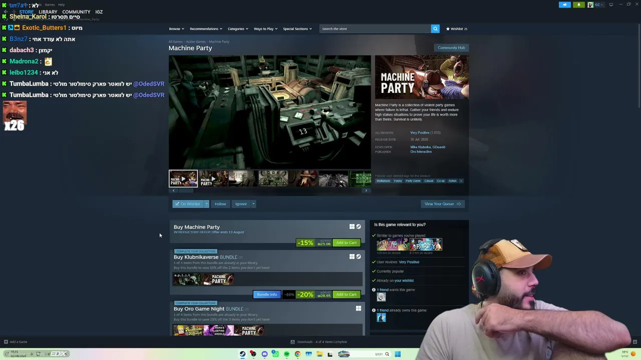Viewport: 641px width, 360px height.
Task: Click the Steam friends chat icon at bottom right
Action: pos(635,342)
